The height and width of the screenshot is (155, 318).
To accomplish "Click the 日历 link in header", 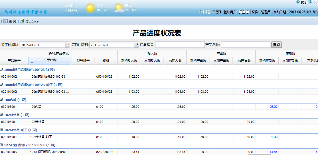I will point(217,12).
